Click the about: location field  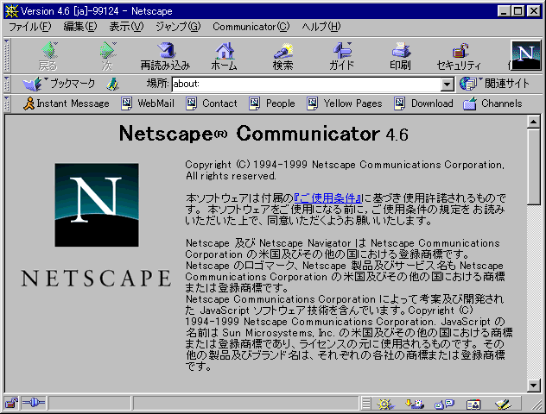pos(307,85)
